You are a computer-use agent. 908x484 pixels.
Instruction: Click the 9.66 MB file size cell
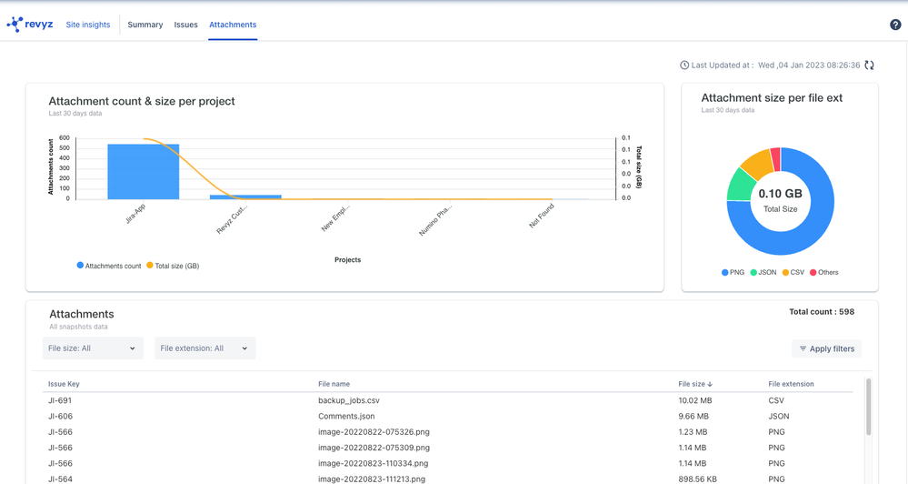pos(693,416)
